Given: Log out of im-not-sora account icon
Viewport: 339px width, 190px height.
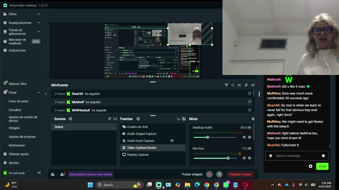Looking at the screenshot, I should pyautogui.click(x=39, y=173).
